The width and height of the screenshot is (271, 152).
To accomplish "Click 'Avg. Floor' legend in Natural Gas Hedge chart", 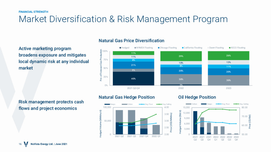I will coord(146,104).
